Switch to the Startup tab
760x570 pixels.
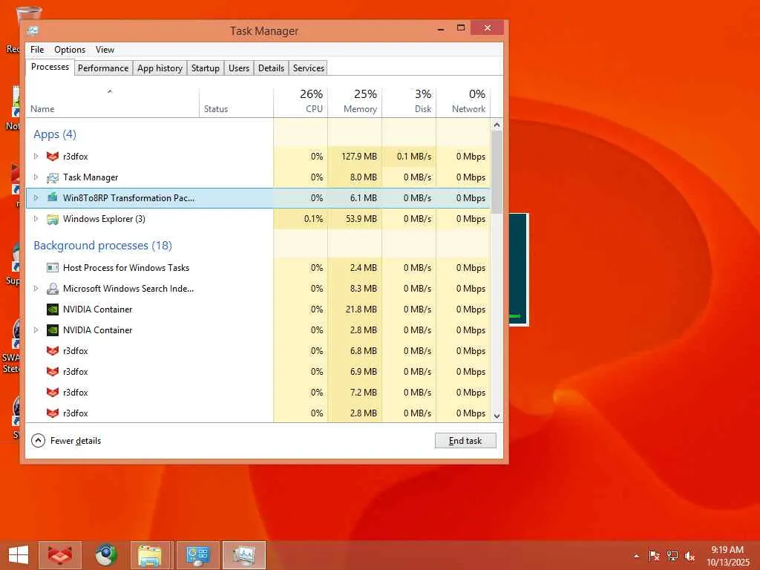click(x=206, y=68)
